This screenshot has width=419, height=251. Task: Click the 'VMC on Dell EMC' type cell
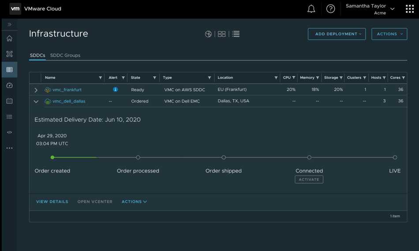pyautogui.click(x=182, y=101)
